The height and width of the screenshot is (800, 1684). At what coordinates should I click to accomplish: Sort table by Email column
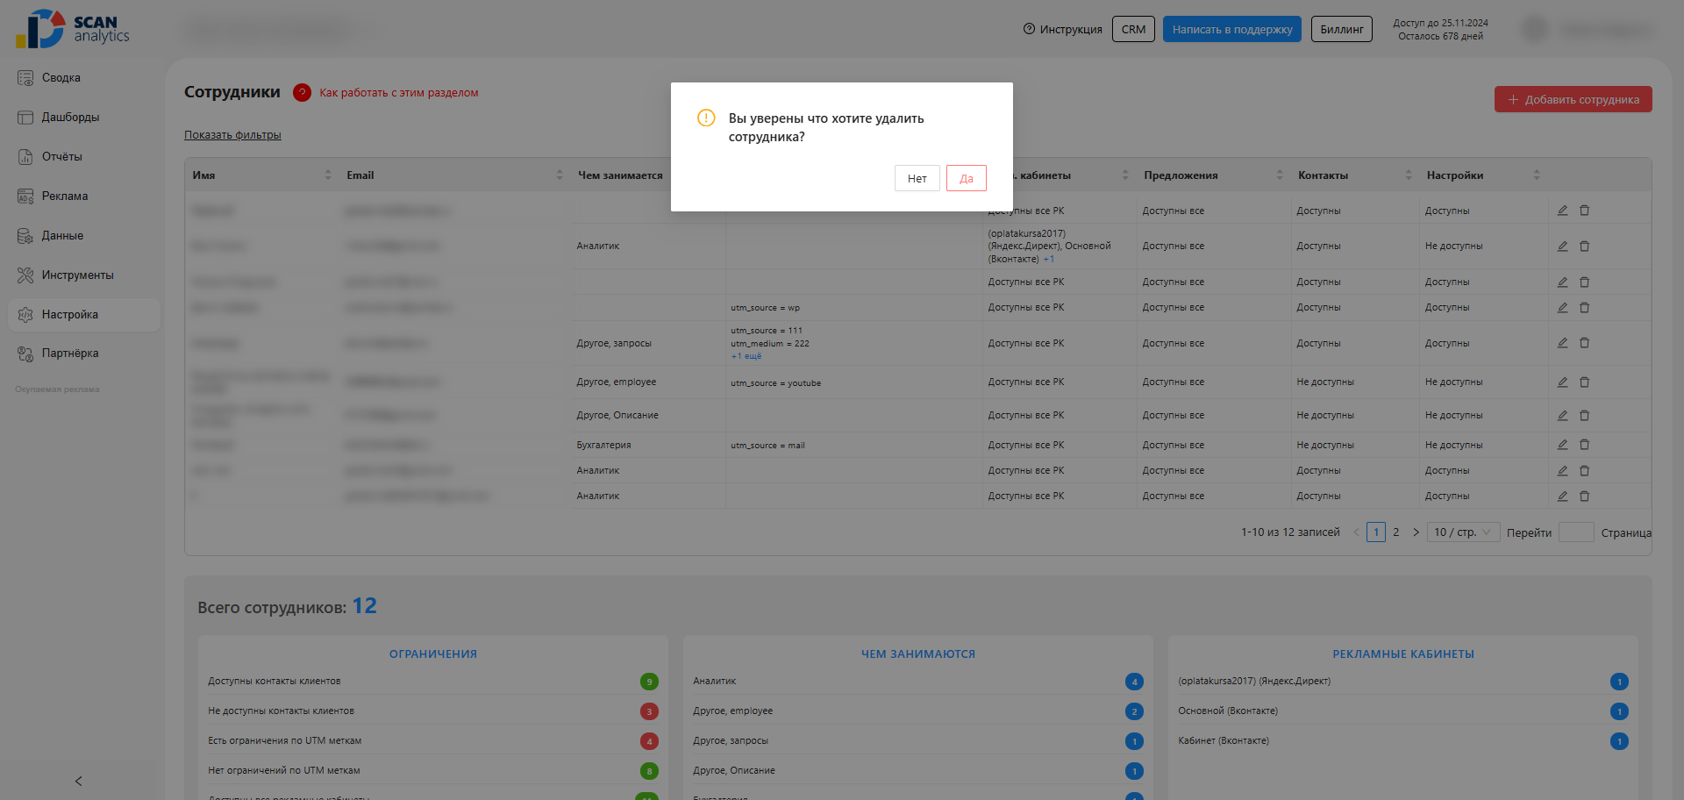560,175
